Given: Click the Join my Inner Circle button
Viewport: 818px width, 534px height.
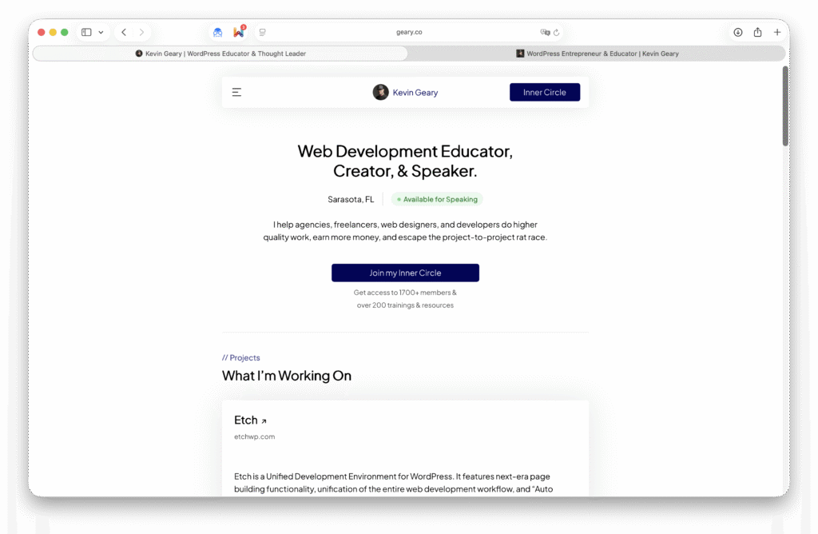Looking at the screenshot, I should coord(405,273).
